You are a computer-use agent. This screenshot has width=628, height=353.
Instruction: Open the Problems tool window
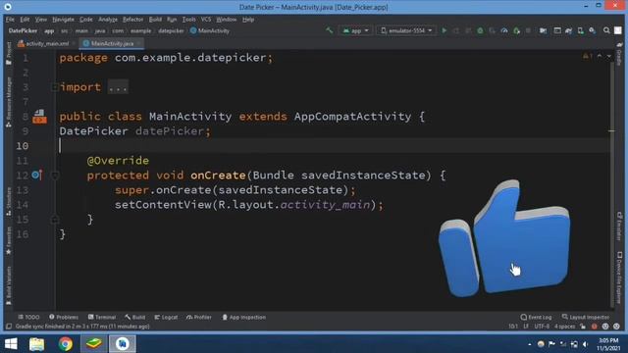[64, 317]
